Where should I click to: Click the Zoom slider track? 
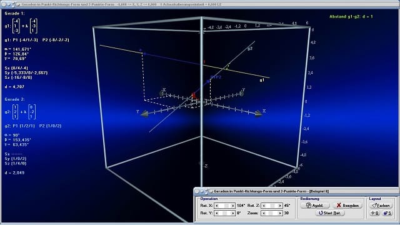point(272,213)
